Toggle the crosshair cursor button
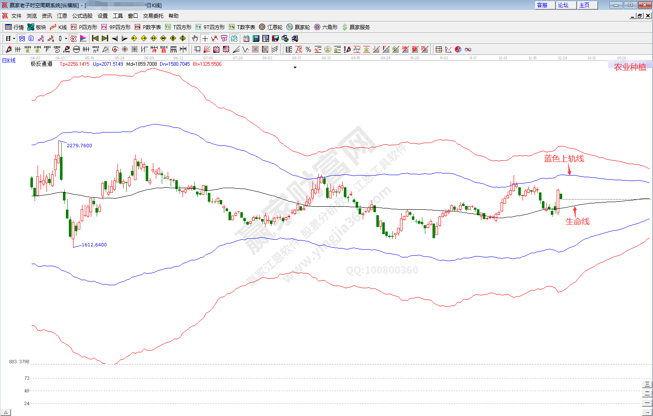The width and height of the screenshot is (653, 416). (205, 38)
